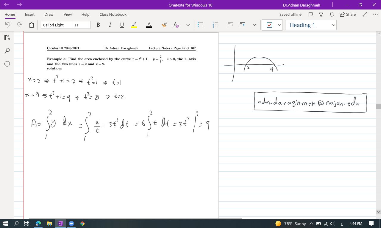The height and width of the screenshot is (228, 381).
Task: Click the font size 11 field
Action: pyautogui.click(x=81, y=25)
